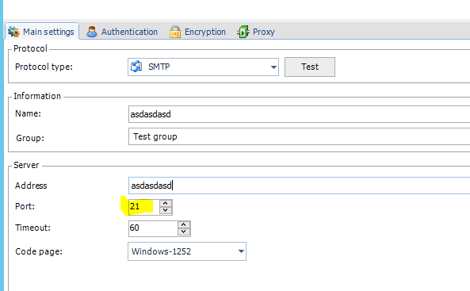
Task: Expand the Code page dropdown arrow
Action: [241, 251]
